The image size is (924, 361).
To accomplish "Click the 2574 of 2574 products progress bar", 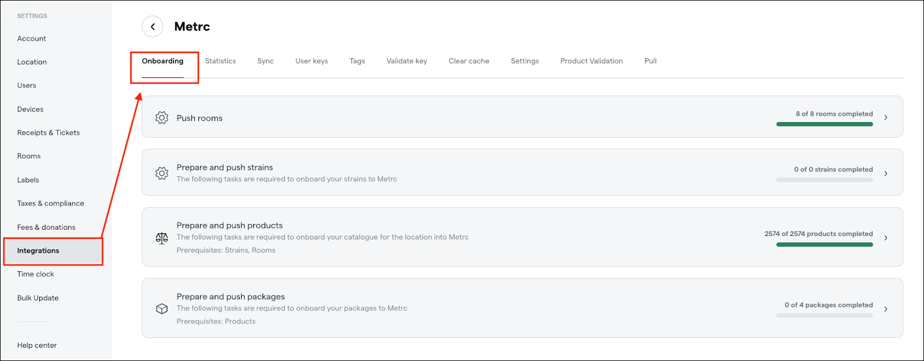I will pos(824,244).
